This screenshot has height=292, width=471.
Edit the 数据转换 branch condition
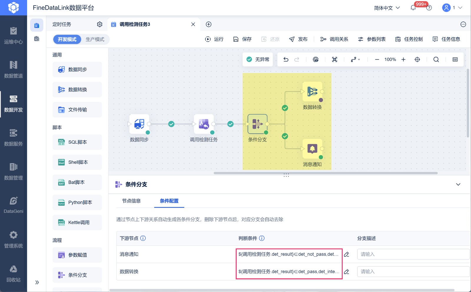pyautogui.click(x=347, y=272)
